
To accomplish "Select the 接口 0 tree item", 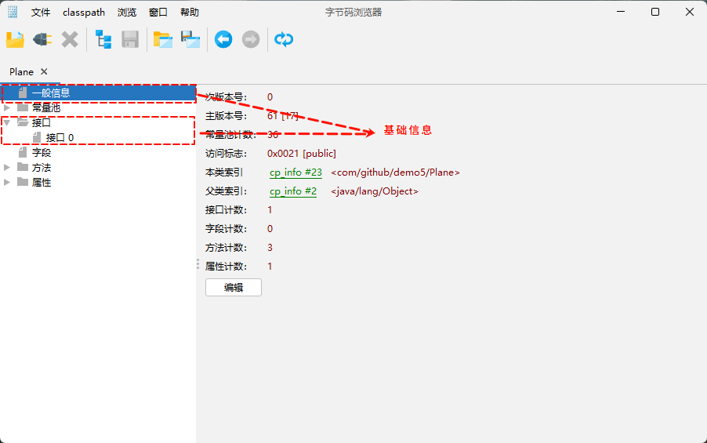I will click(x=60, y=137).
